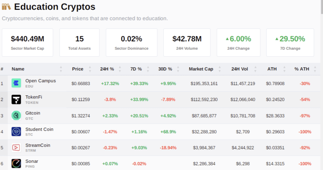Click Student Coin price $0.00607
323x170 pixels.
(81, 131)
